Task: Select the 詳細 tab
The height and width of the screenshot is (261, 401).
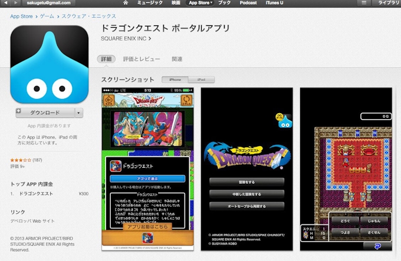Action: click(106, 59)
